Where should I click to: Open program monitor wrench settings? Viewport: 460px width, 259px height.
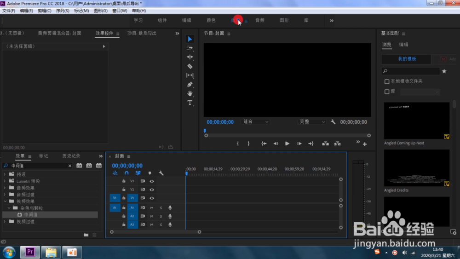pos(333,122)
